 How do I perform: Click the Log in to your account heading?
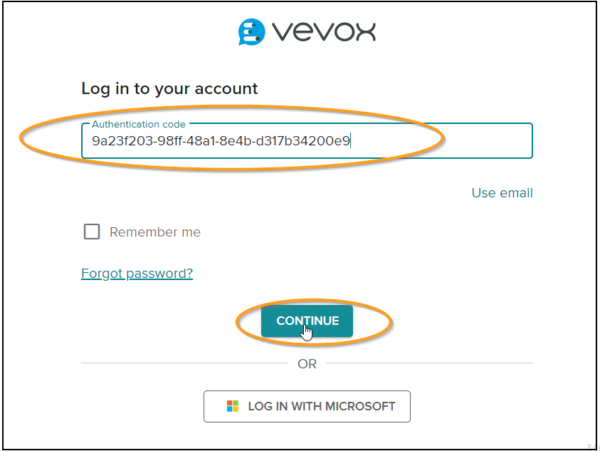coord(169,89)
